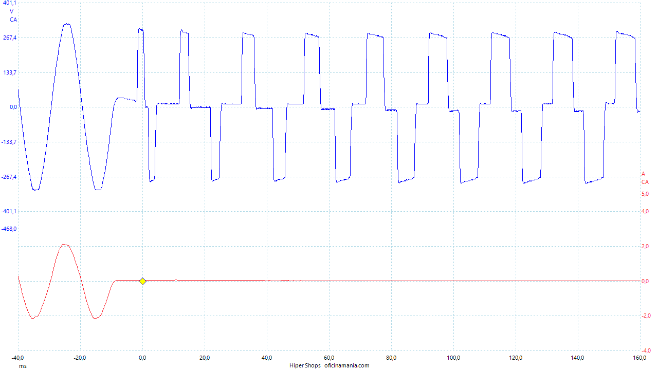Image resolution: width=658 pixels, height=370 pixels.
Task: Select the blue V channel unit label
Action: click(x=12, y=11)
